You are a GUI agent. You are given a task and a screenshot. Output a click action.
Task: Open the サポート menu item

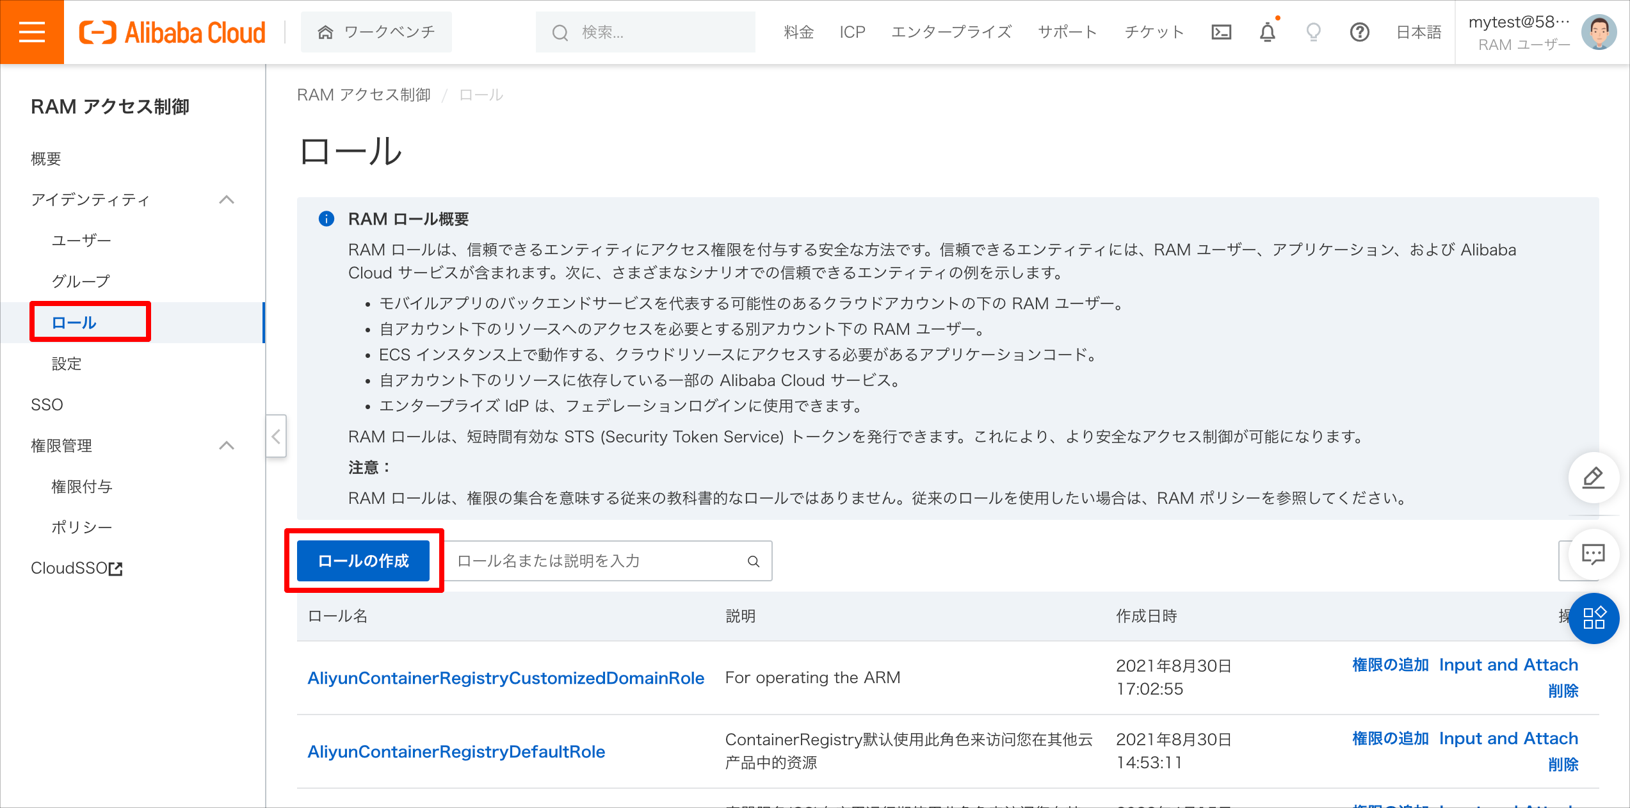point(1067,31)
